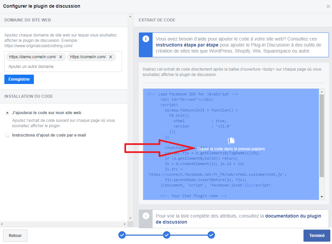Select the first completed step checkmark
The width and height of the screenshot is (332, 244).
122,235
